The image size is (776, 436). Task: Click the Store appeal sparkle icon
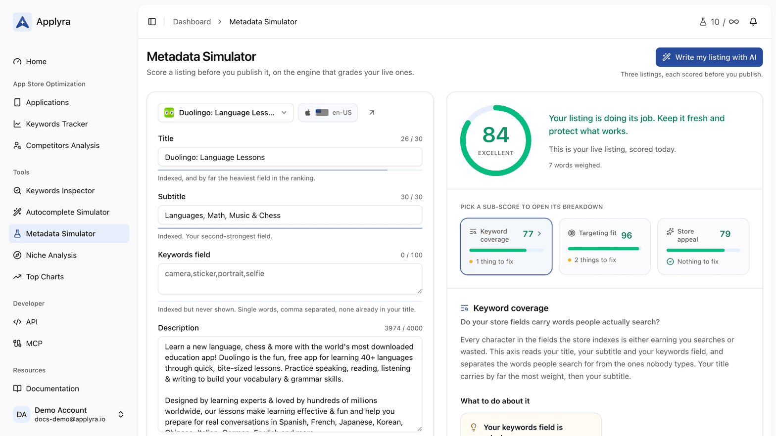click(x=670, y=231)
